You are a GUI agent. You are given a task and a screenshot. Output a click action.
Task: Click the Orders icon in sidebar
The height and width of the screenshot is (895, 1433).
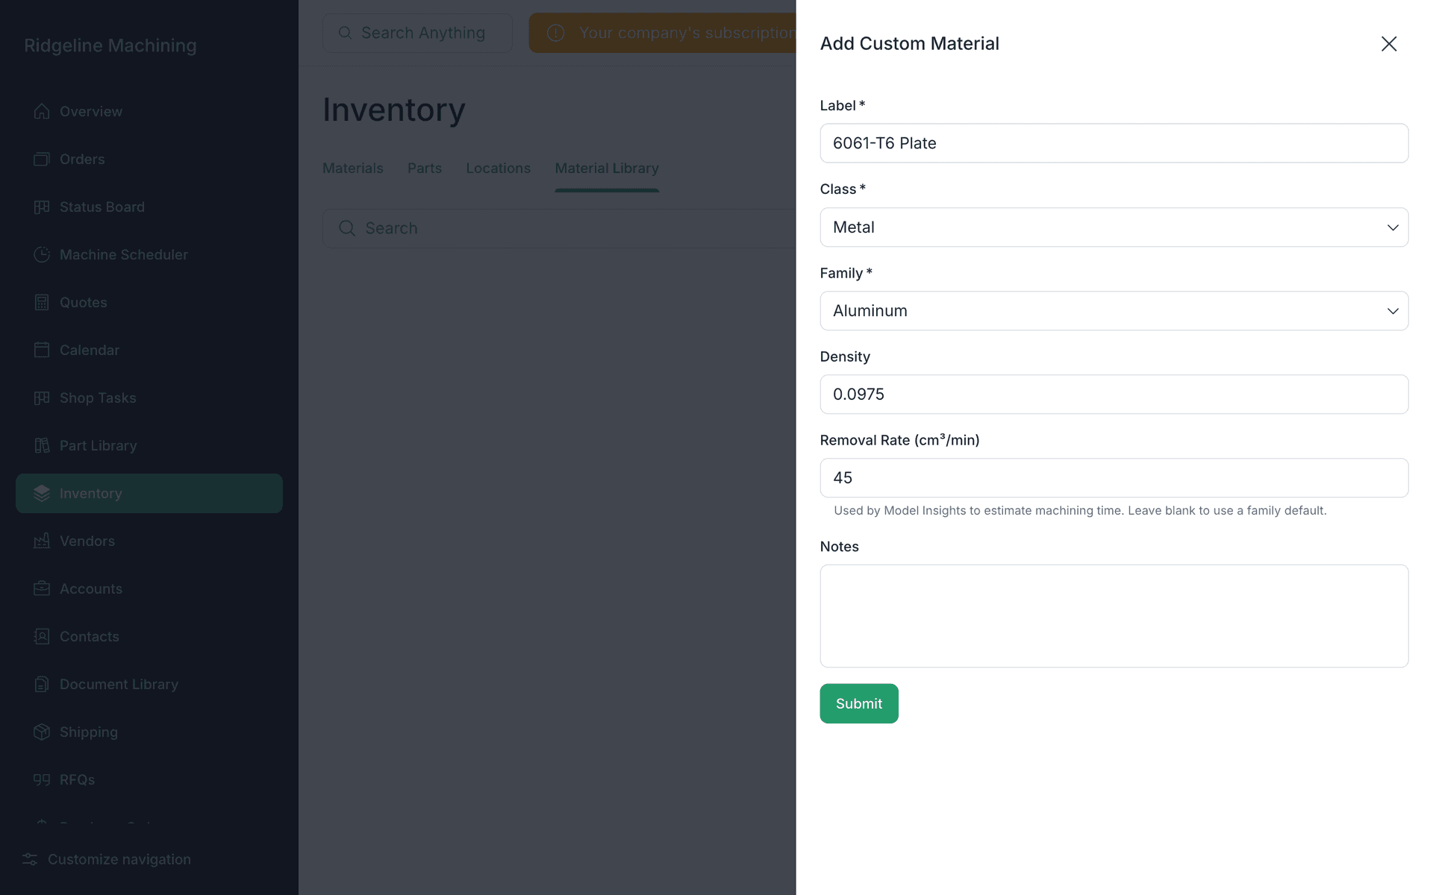point(42,159)
